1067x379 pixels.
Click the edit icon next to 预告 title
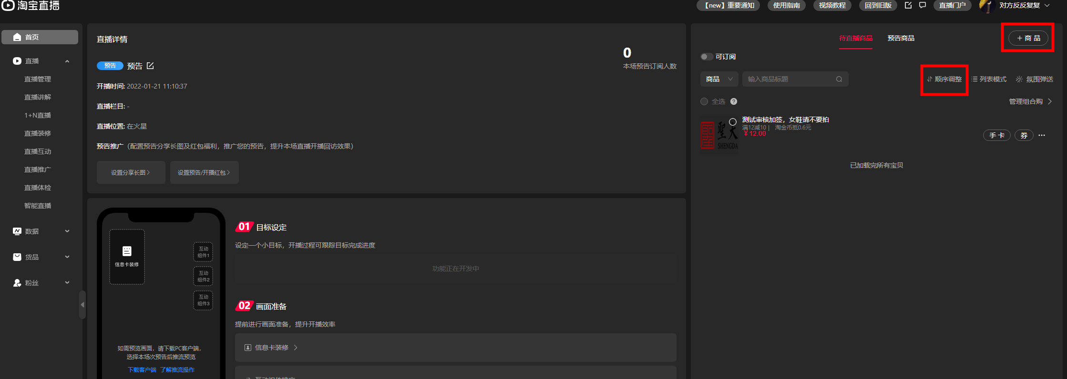[150, 66]
